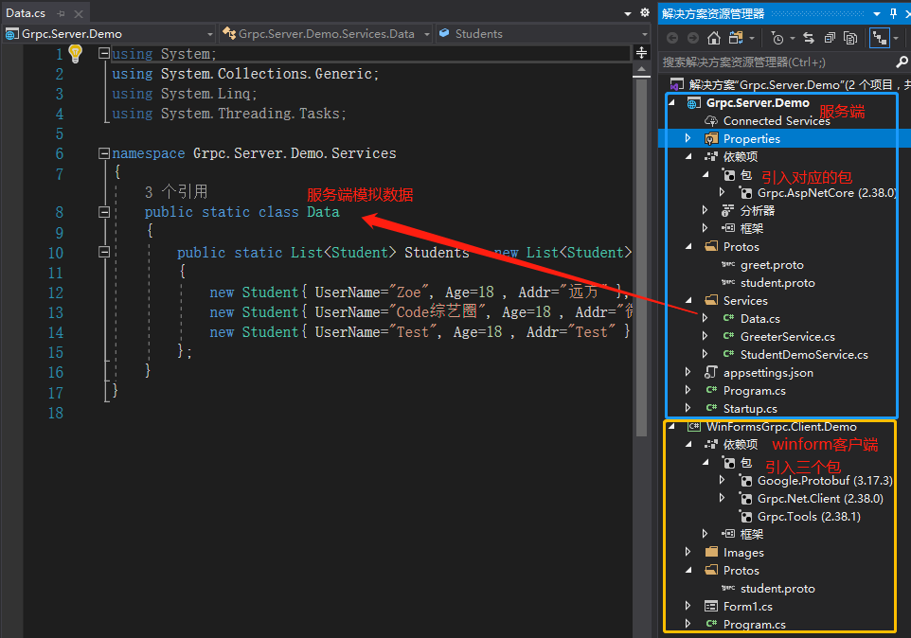Select Google.Protobuf (3.17.3) package
Screen dimensions: 911x638
point(825,480)
